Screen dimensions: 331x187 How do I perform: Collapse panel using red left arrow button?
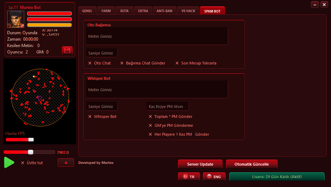[66, 162]
